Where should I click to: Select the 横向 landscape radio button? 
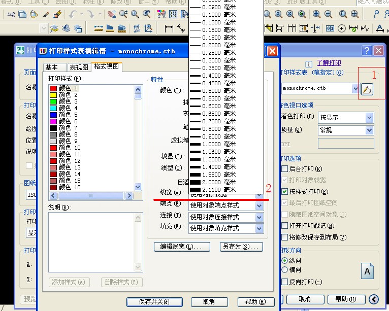pyautogui.click(x=285, y=270)
